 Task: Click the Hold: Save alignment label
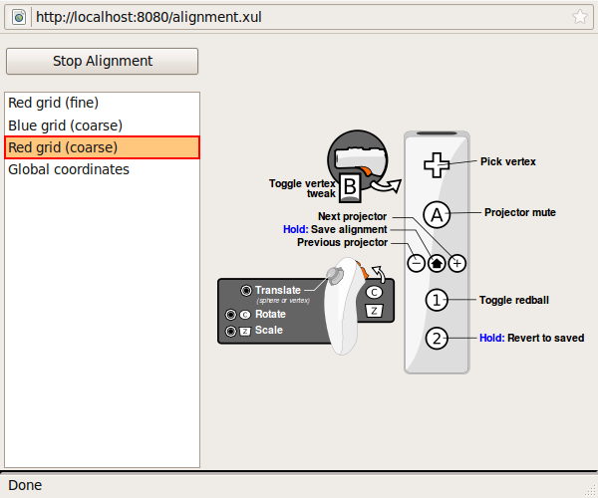pyautogui.click(x=335, y=229)
